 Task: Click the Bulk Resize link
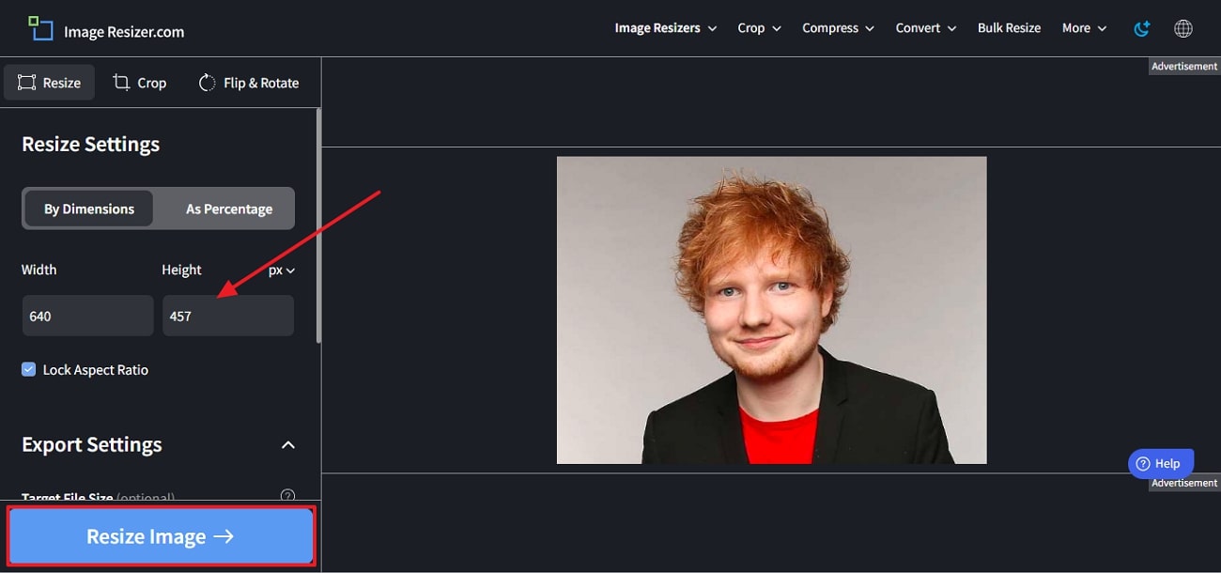coord(1009,28)
